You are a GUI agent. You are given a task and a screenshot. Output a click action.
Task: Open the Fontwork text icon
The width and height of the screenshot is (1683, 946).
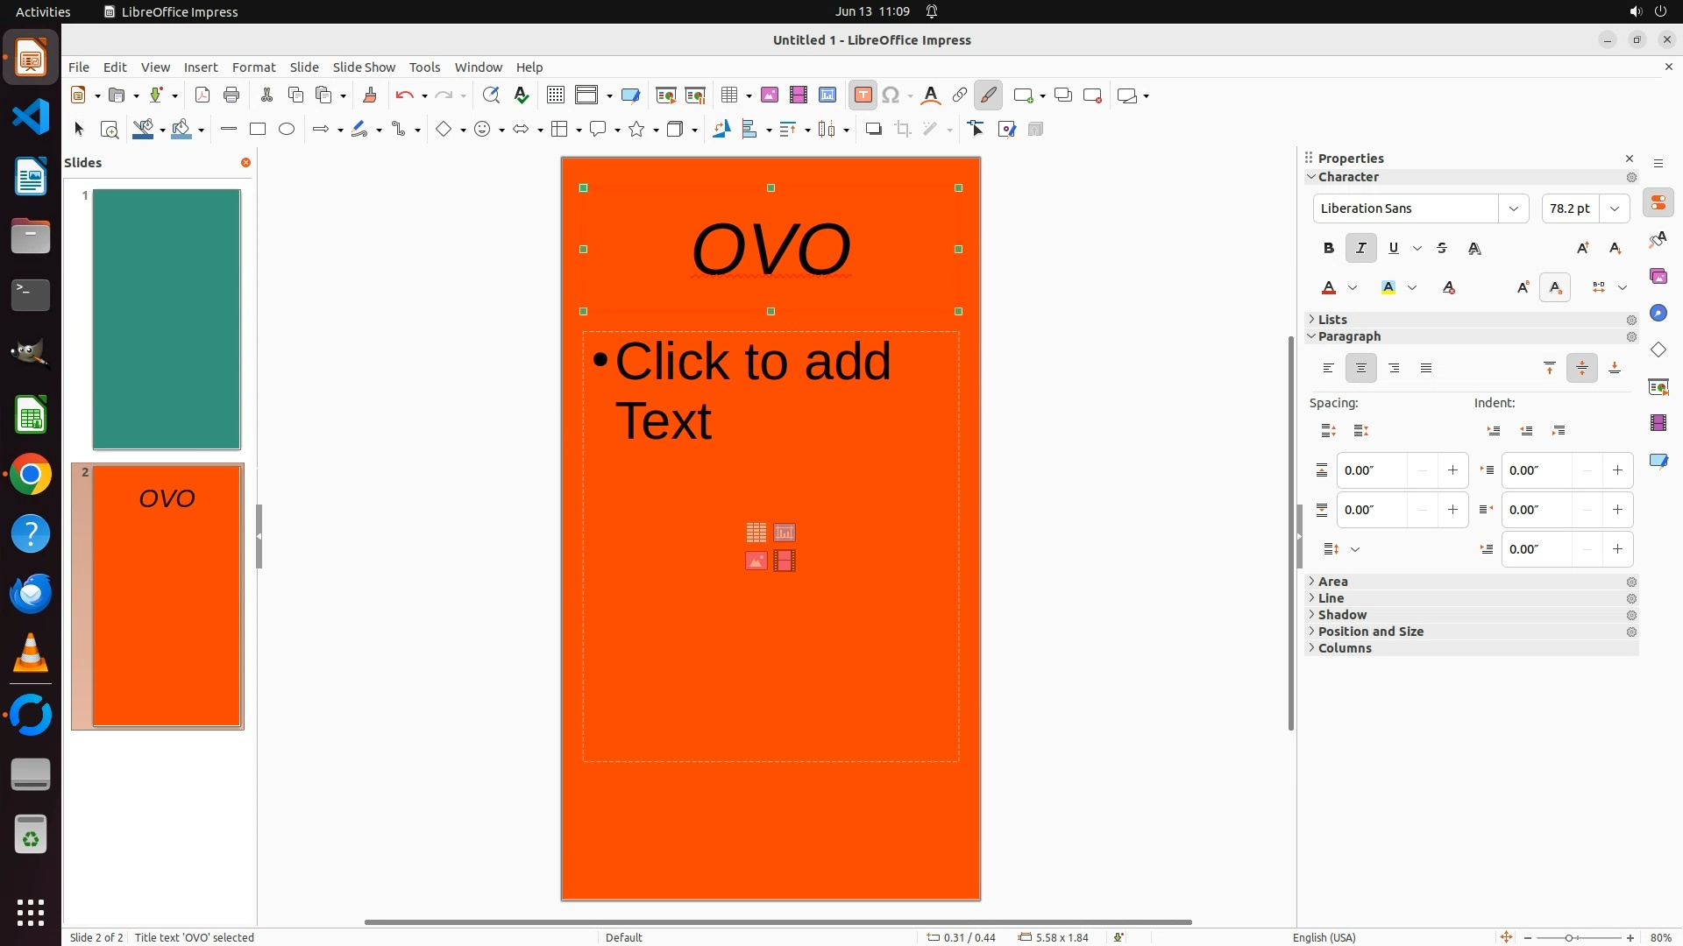click(x=931, y=95)
